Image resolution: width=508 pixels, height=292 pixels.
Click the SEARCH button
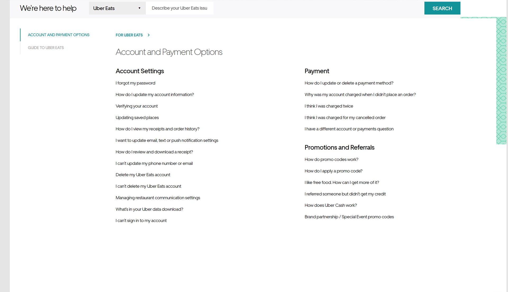pyautogui.click(x=442, y=8)
